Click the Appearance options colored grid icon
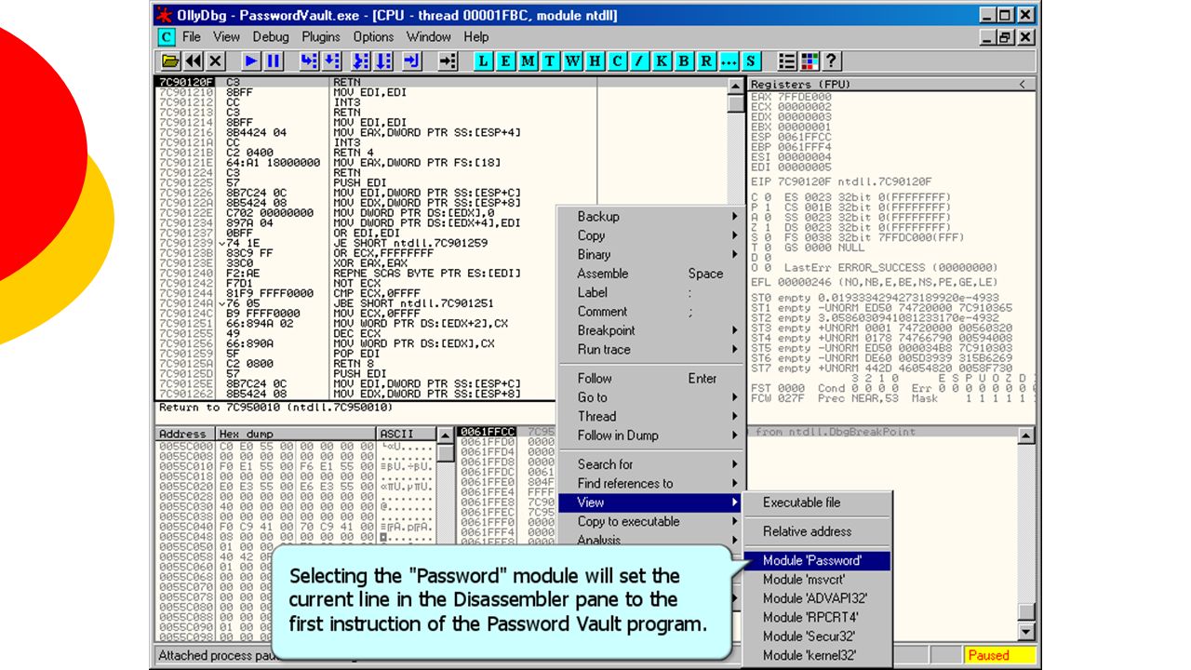1191x670 pixels. click(x=810, y=61)
